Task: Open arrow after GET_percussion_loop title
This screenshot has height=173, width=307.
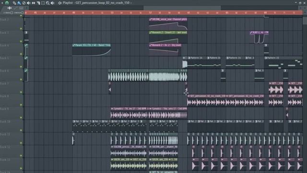Action: (131, 3)
